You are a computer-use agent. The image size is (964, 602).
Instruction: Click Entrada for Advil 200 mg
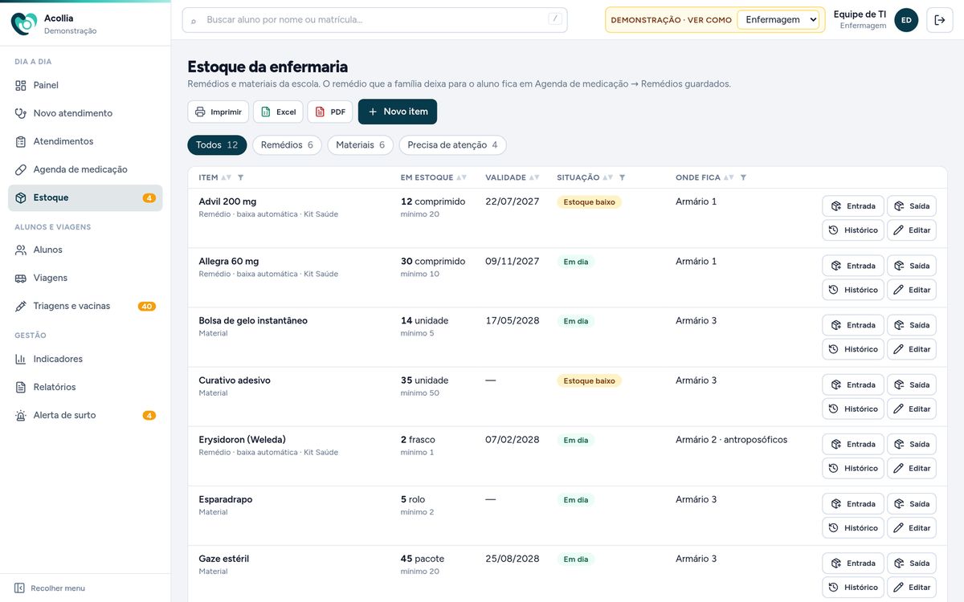pos(853,206)
